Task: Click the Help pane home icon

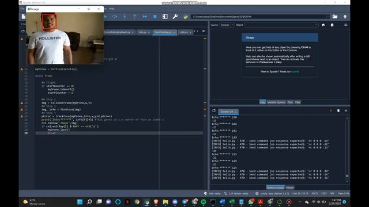Action: 323,25
